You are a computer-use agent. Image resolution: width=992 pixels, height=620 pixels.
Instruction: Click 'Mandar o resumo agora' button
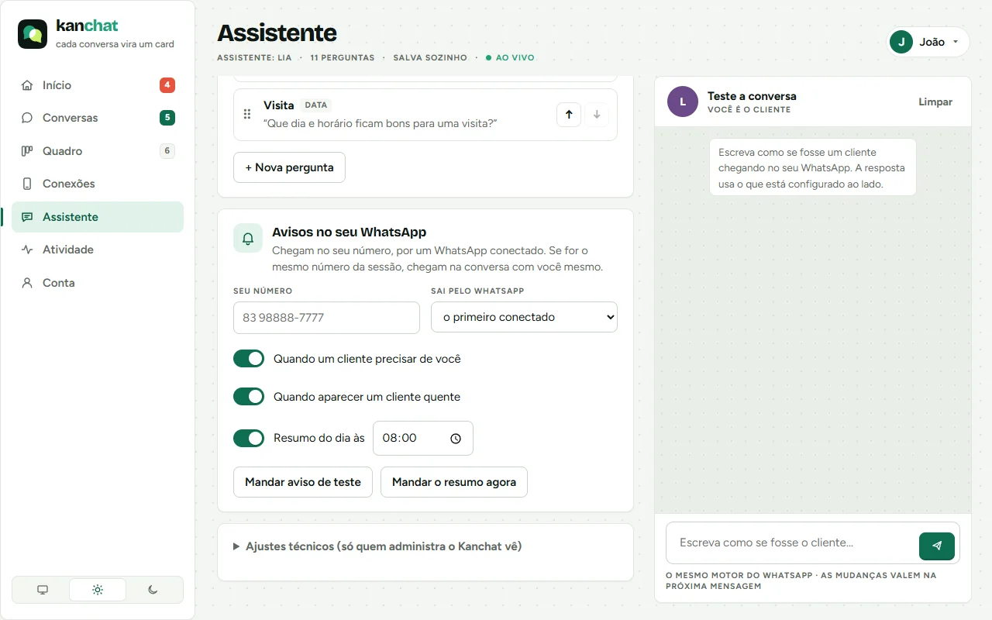pos(454,482)
